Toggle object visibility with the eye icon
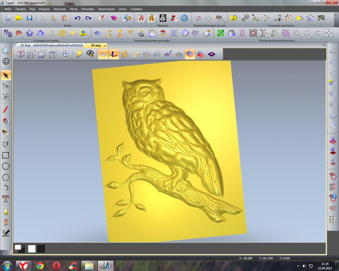 pos(90,54)
